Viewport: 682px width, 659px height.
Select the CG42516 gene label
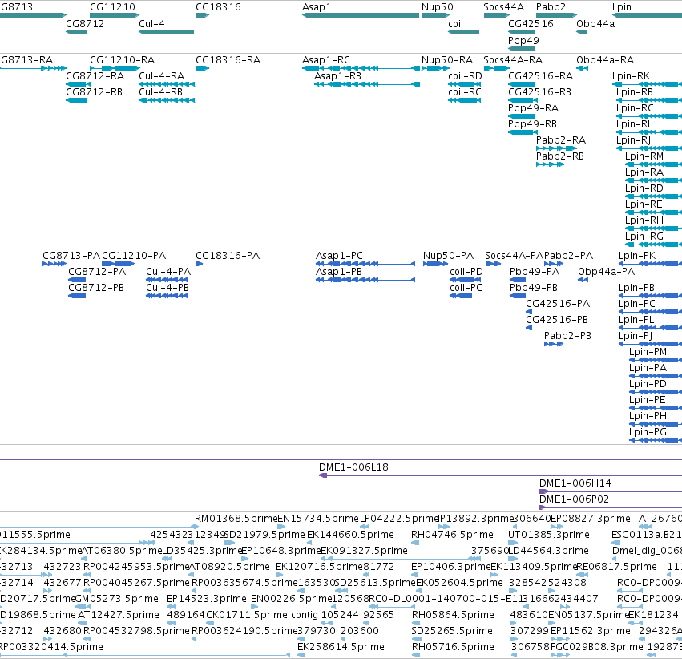(x=531, y=23)
